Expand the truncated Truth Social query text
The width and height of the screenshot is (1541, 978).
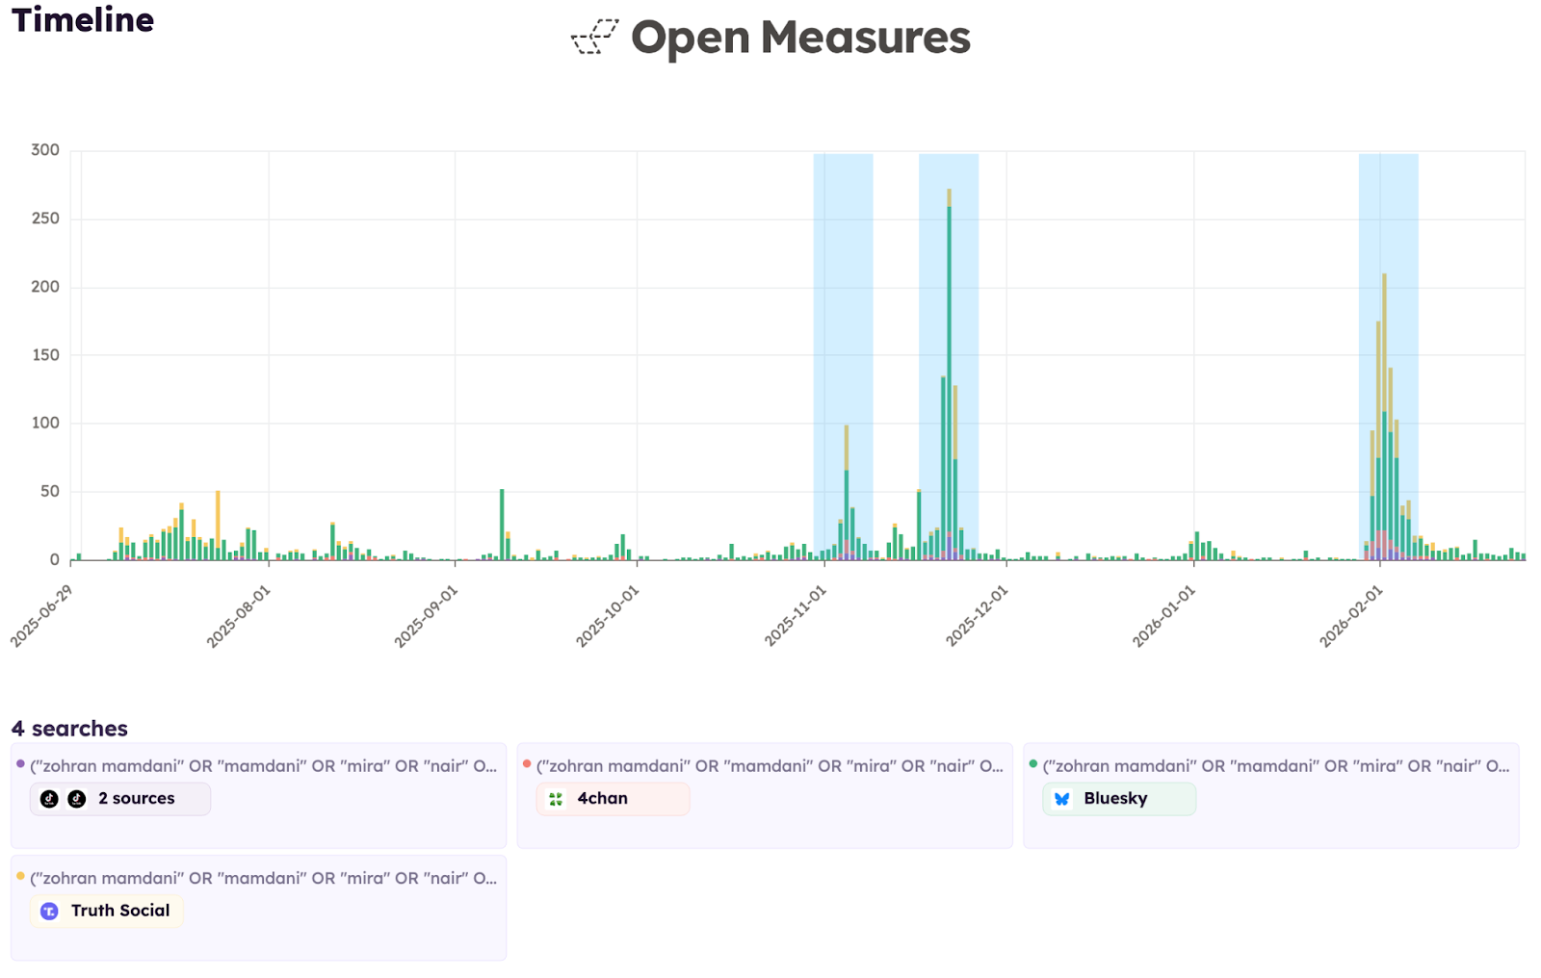point(260,878)
